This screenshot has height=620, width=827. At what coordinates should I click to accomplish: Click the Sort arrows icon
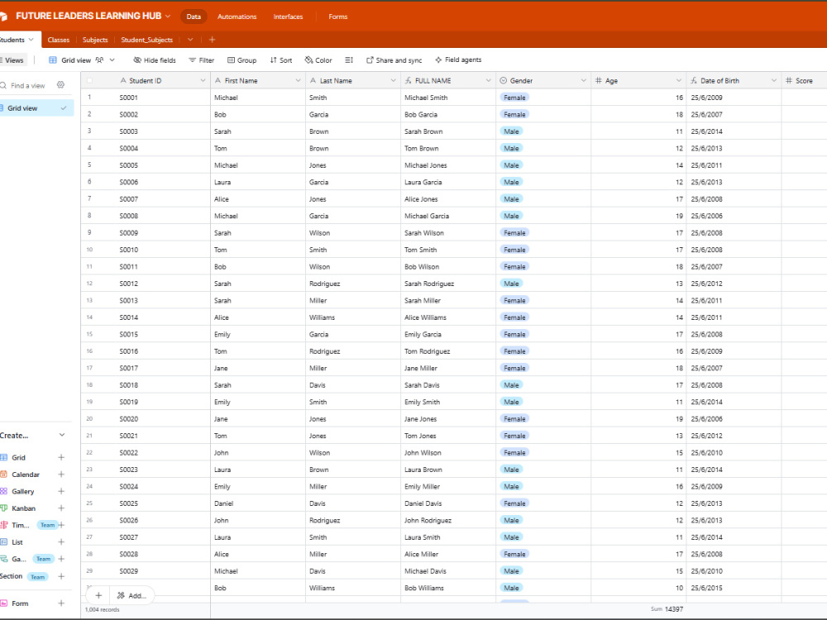273,60
